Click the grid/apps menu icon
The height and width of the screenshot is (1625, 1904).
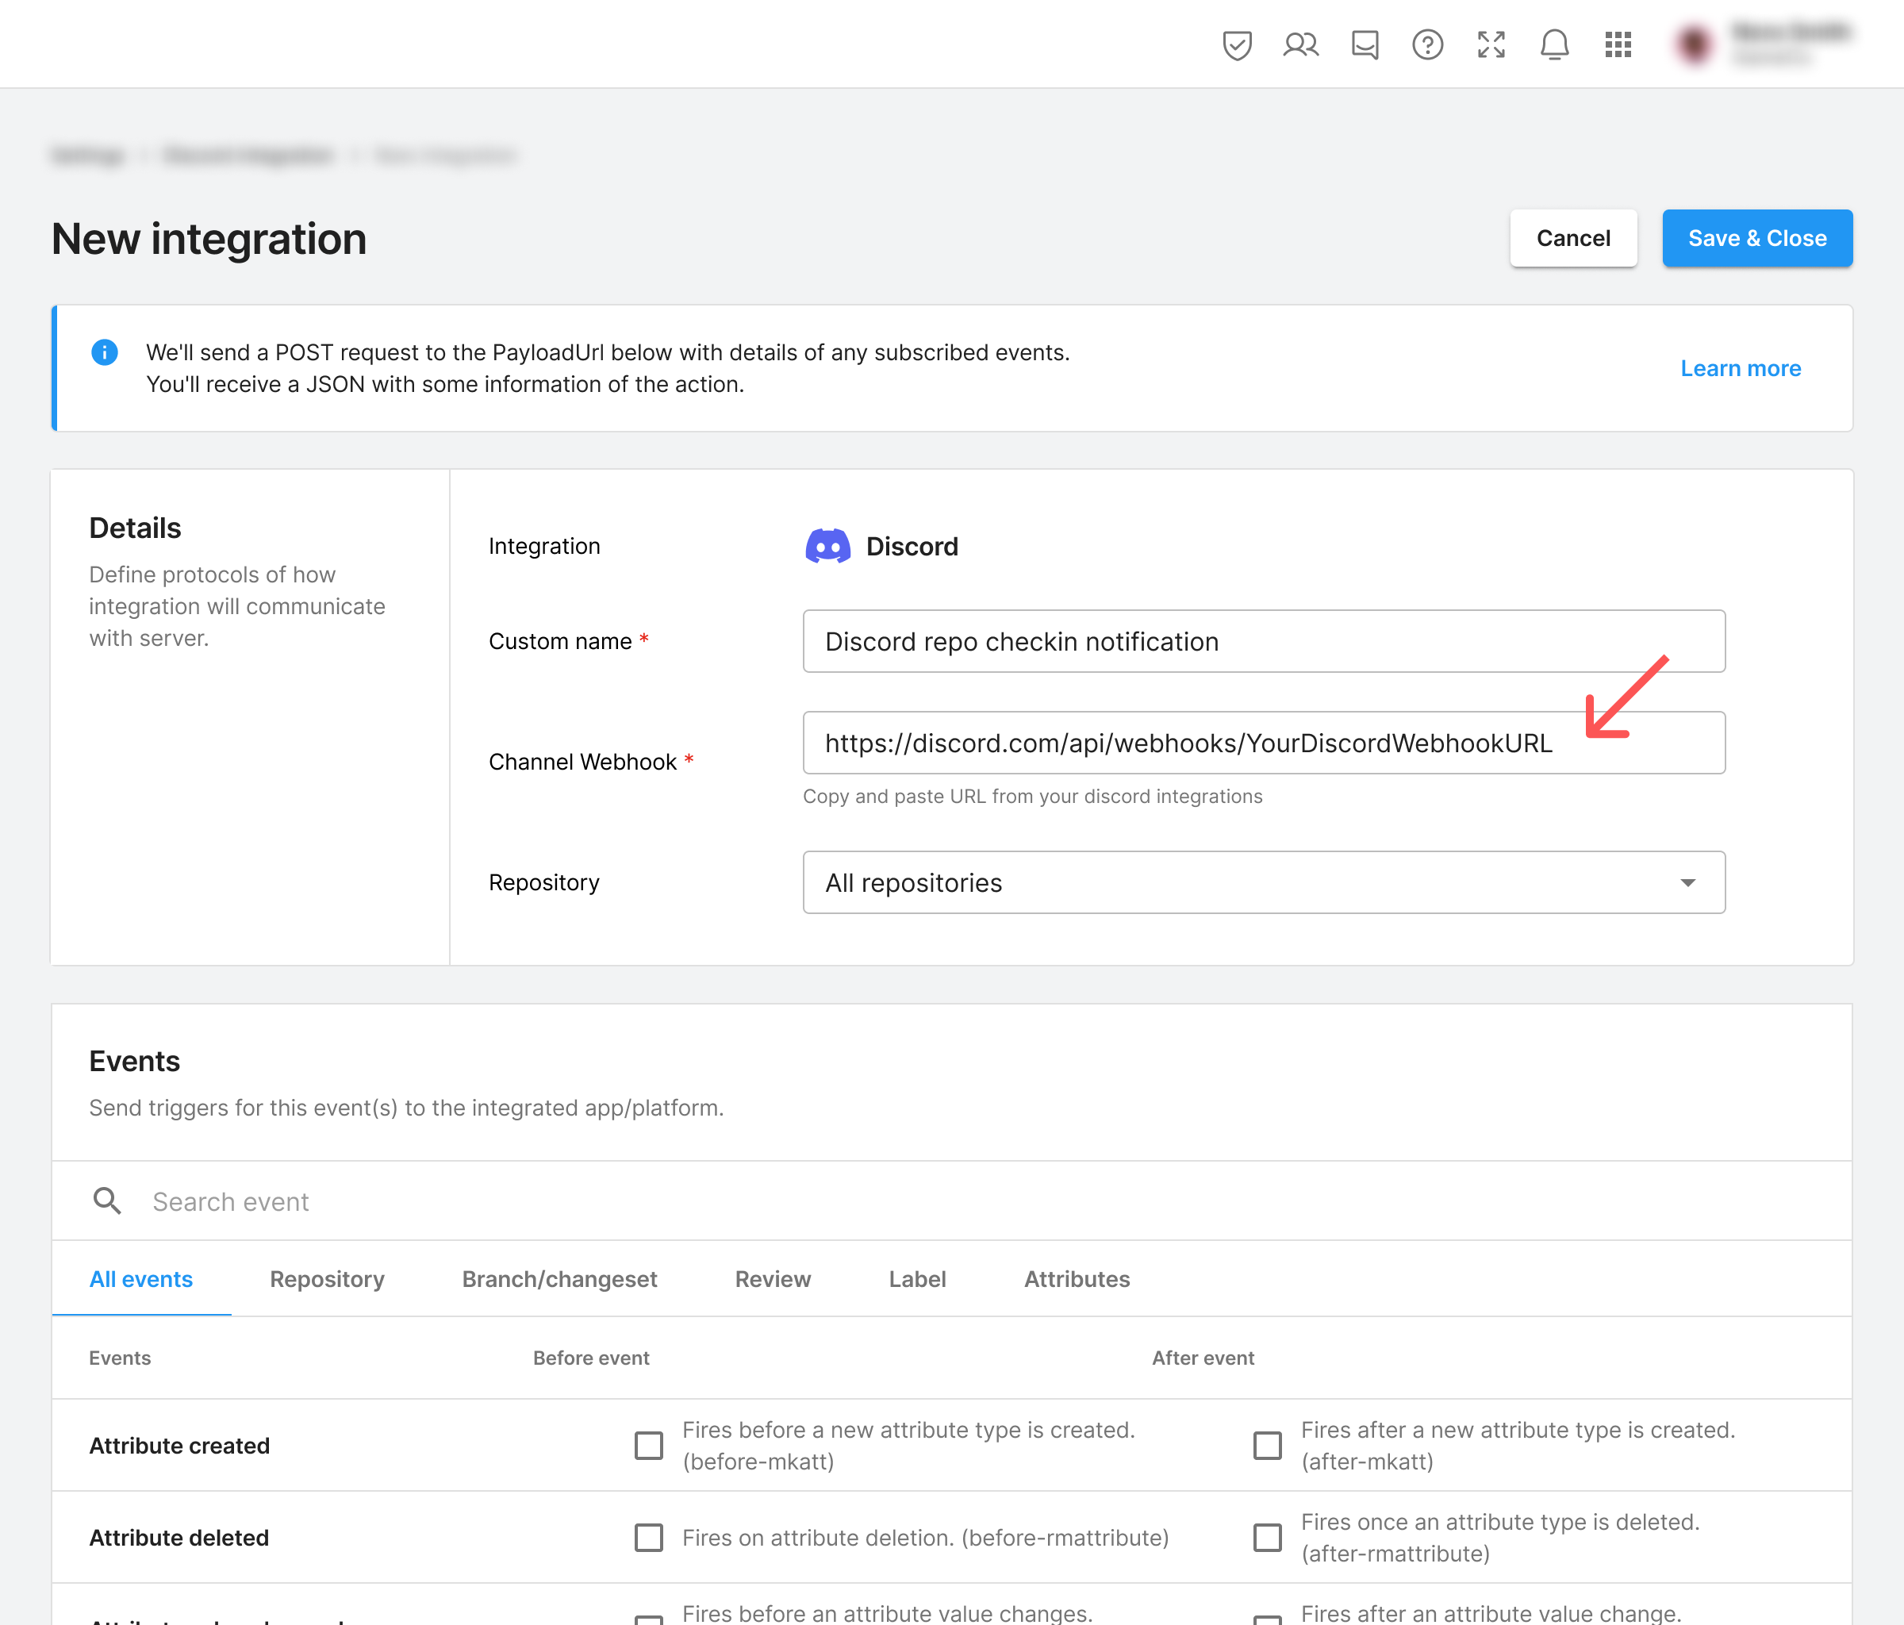tap(1618, 44)
